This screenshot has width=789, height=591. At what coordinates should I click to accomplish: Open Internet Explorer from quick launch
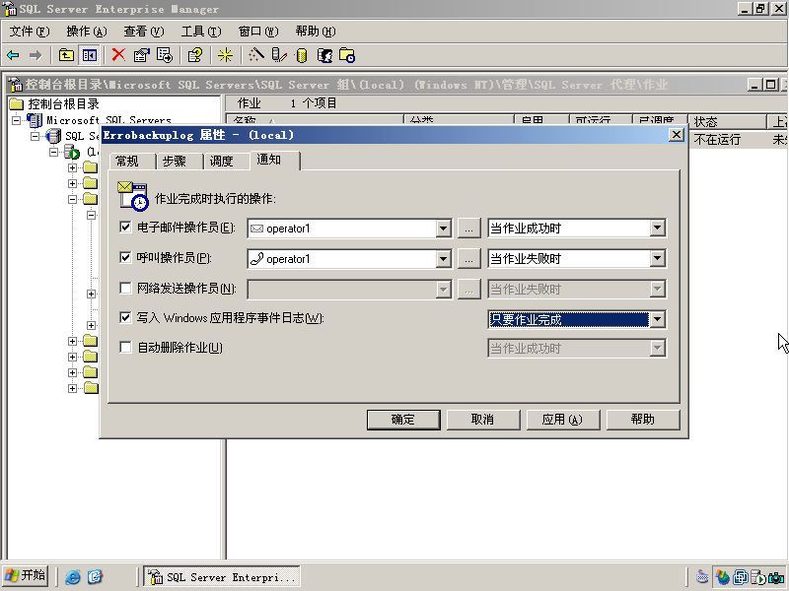click(x=73, y=576)
